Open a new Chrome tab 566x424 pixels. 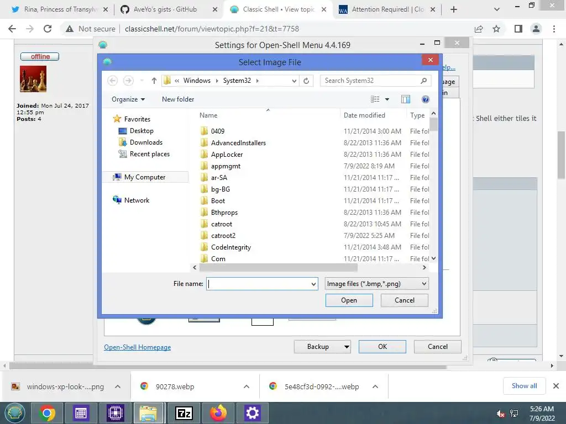pyautogui.click(x=454, y=10)
